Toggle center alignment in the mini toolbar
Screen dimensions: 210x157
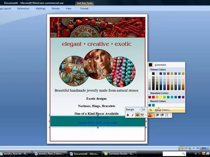(x=138, y=115)
